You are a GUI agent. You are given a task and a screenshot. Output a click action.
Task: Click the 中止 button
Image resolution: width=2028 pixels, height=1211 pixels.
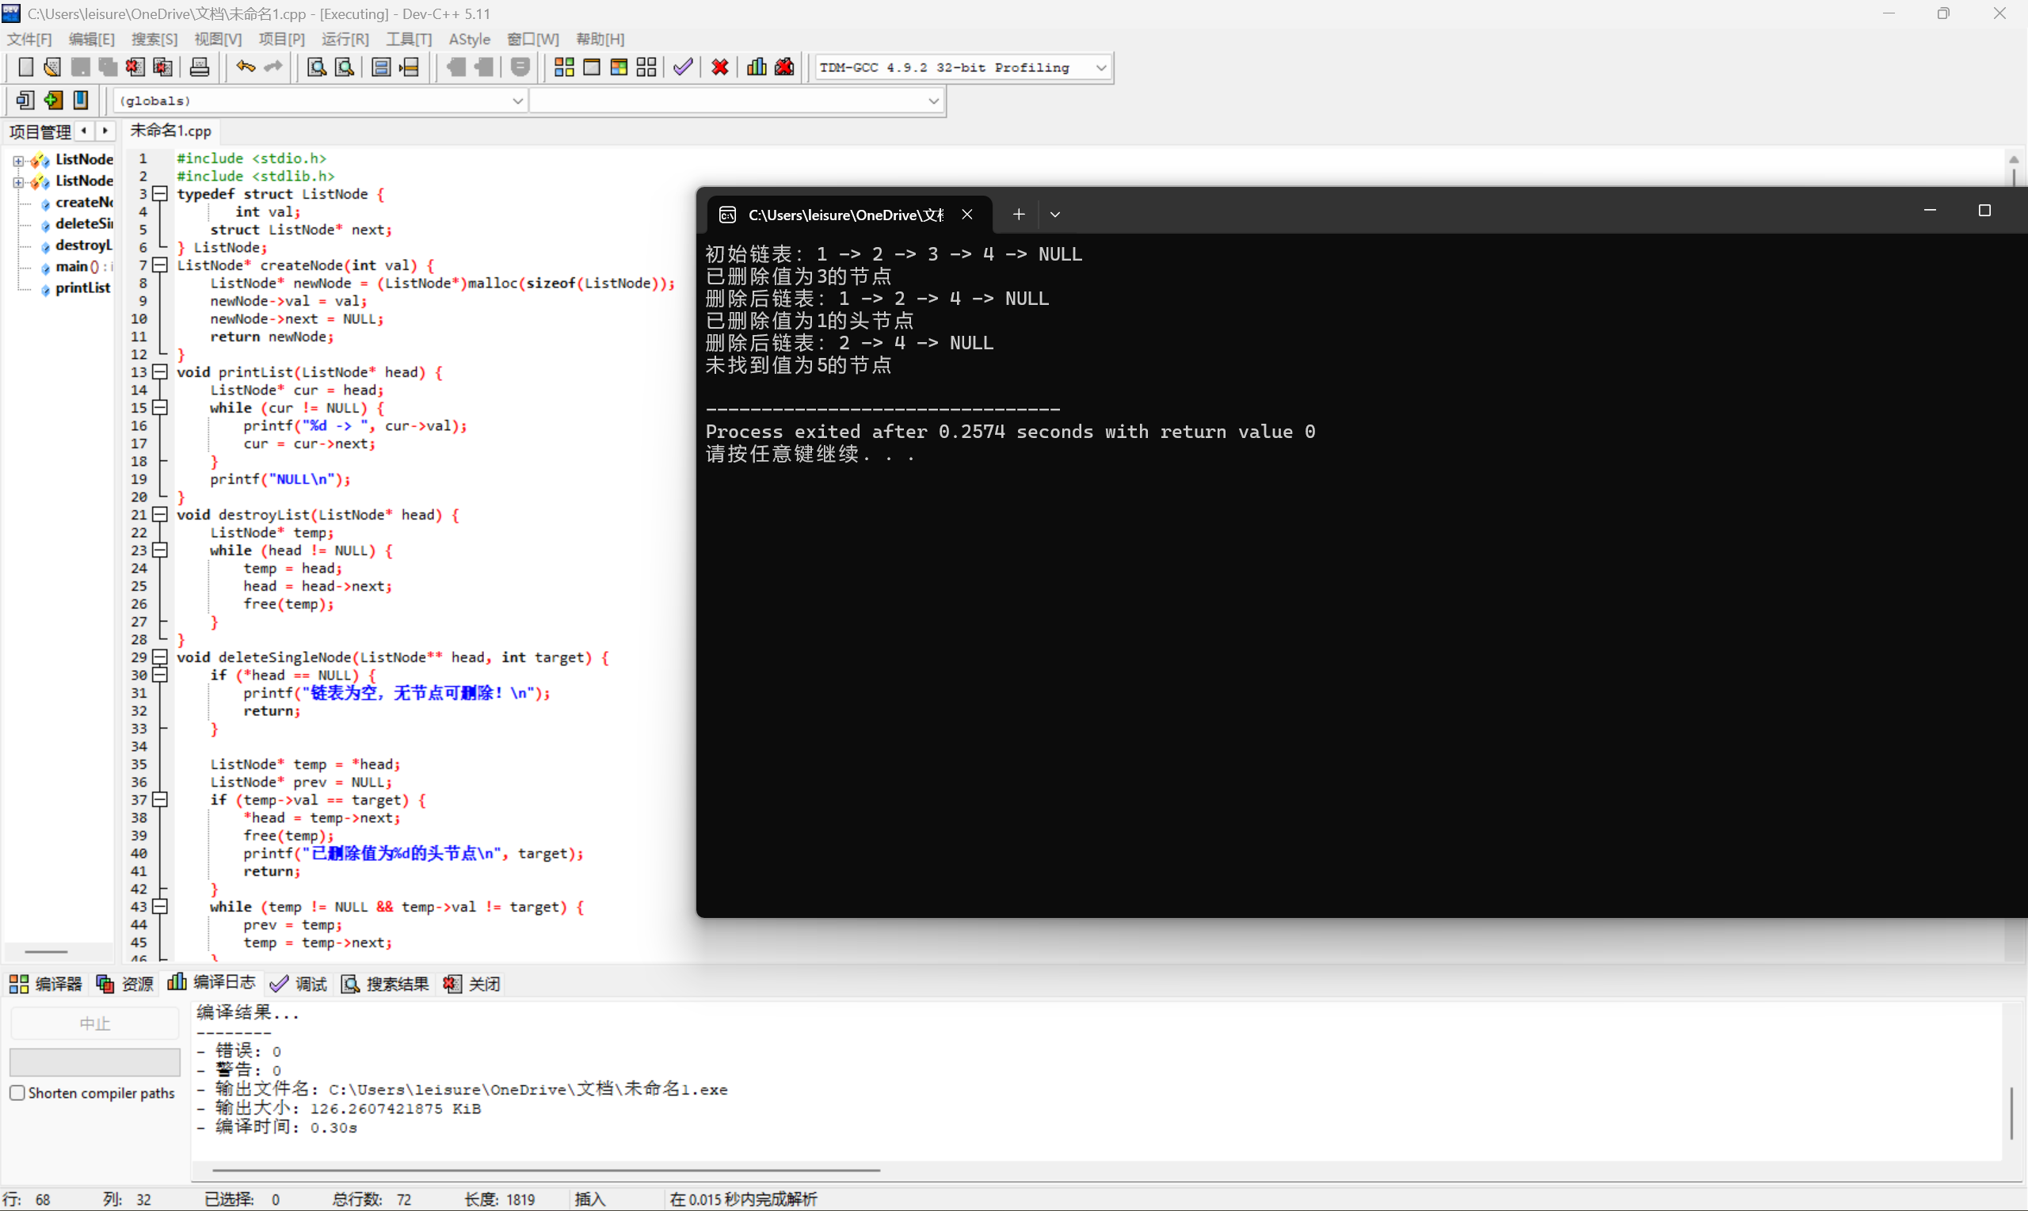tap(93, 1022)
